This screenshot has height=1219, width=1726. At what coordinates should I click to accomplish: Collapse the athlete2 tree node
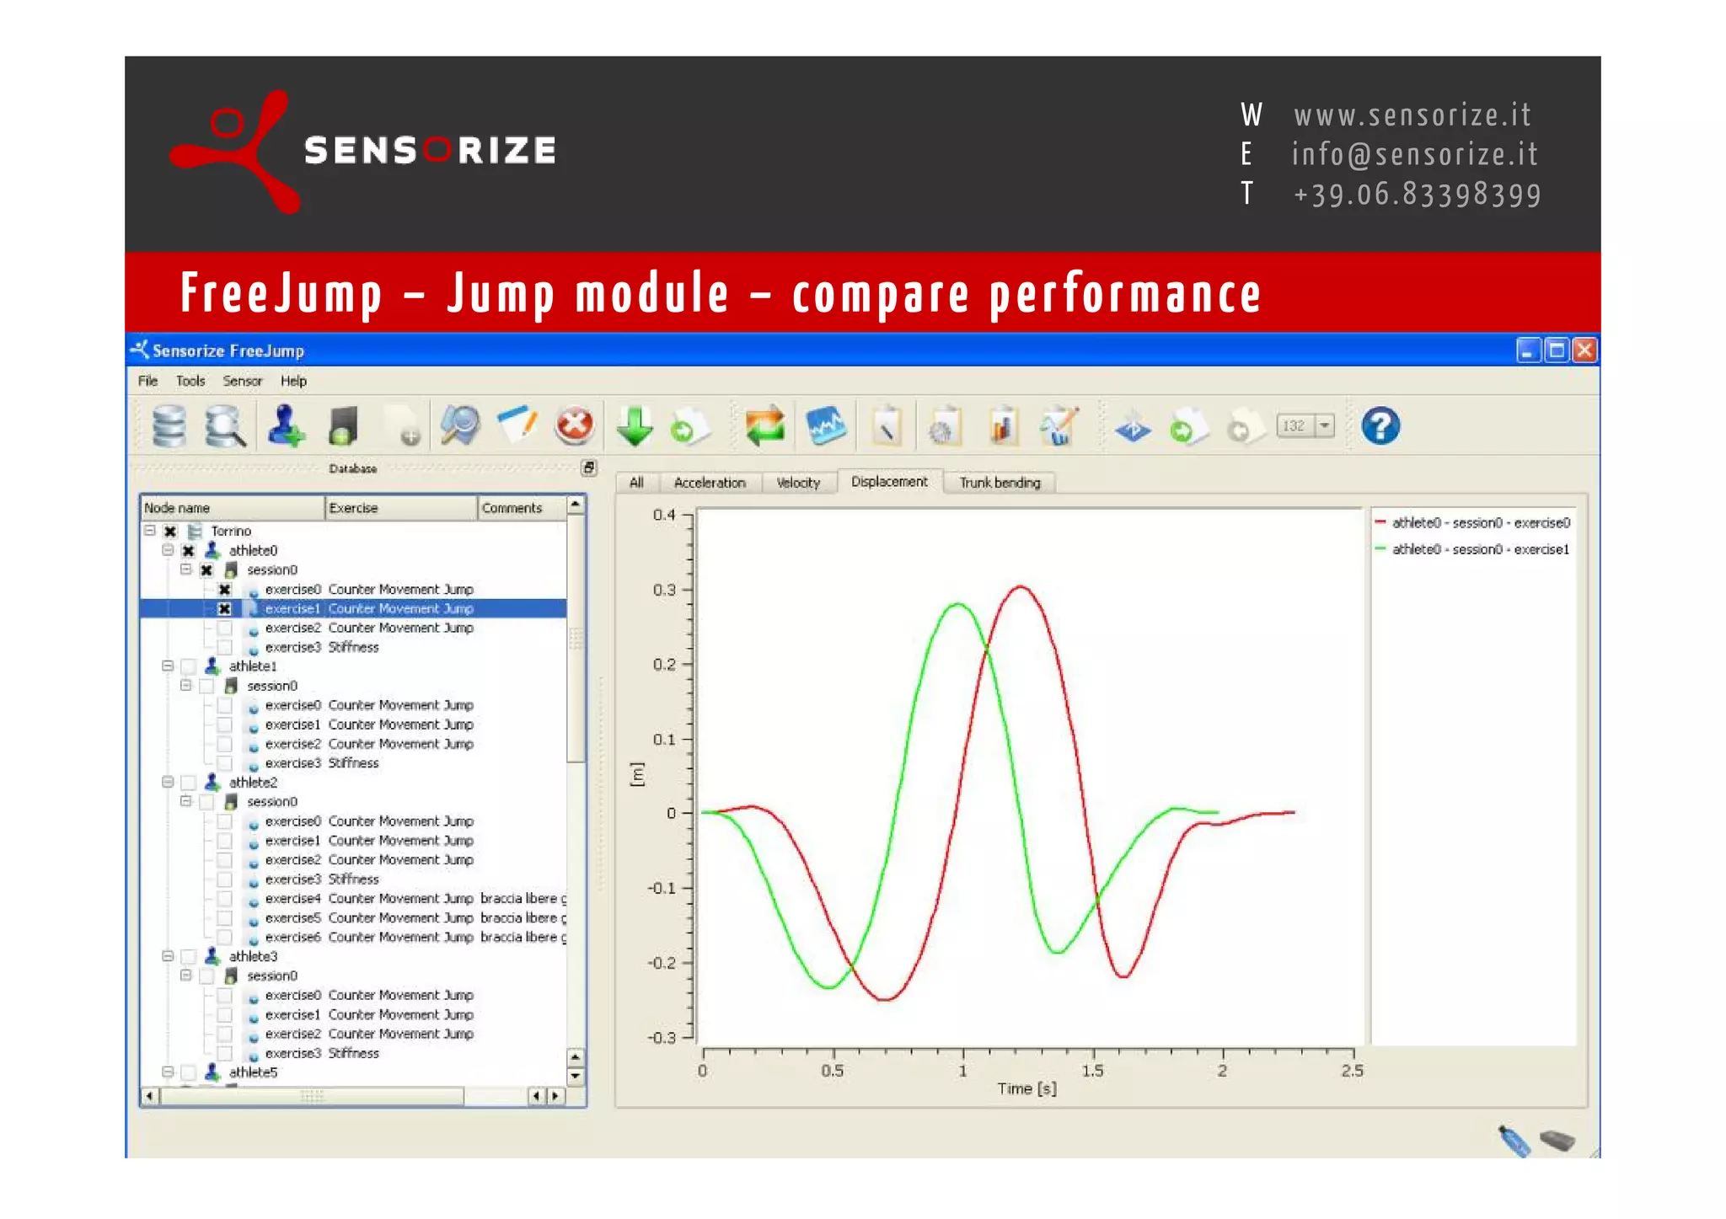(168, 782)
